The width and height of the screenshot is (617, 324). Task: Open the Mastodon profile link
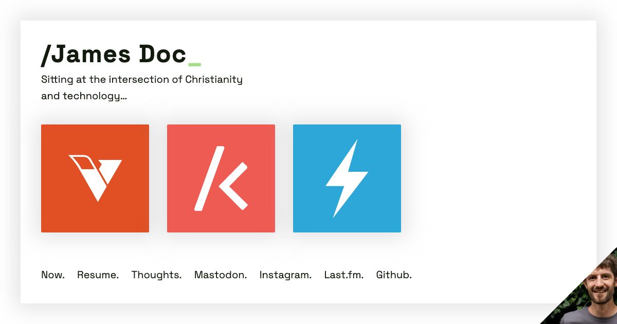point(221,275)
